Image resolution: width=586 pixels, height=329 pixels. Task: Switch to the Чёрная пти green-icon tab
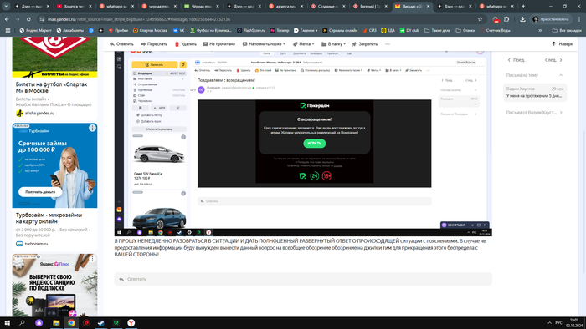[202, 6]
